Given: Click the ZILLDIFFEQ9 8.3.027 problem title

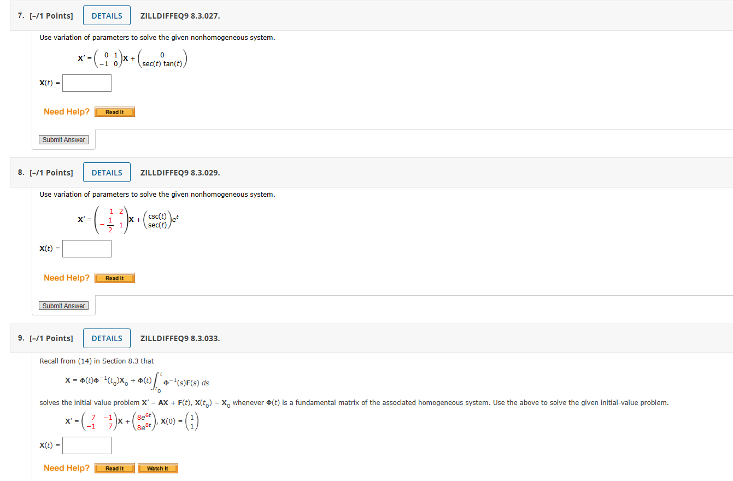Looking at the screenshot, I should pyautogui.click(x=180, y=15).
